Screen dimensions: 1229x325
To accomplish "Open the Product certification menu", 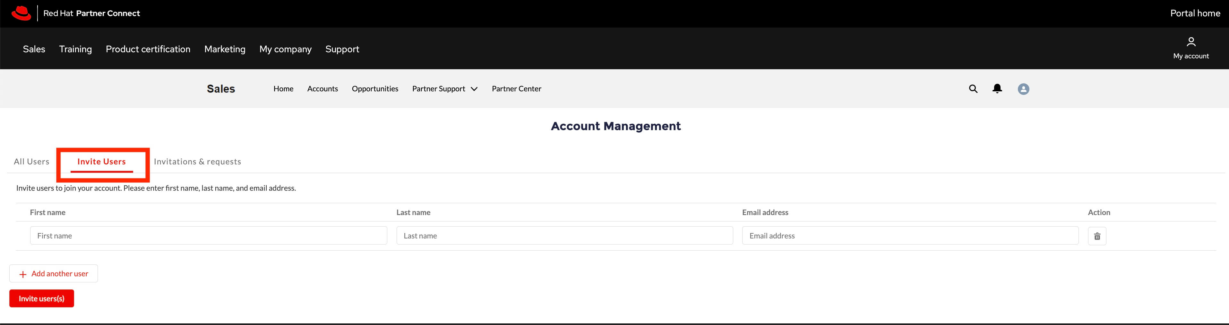I will pos(148,49).
